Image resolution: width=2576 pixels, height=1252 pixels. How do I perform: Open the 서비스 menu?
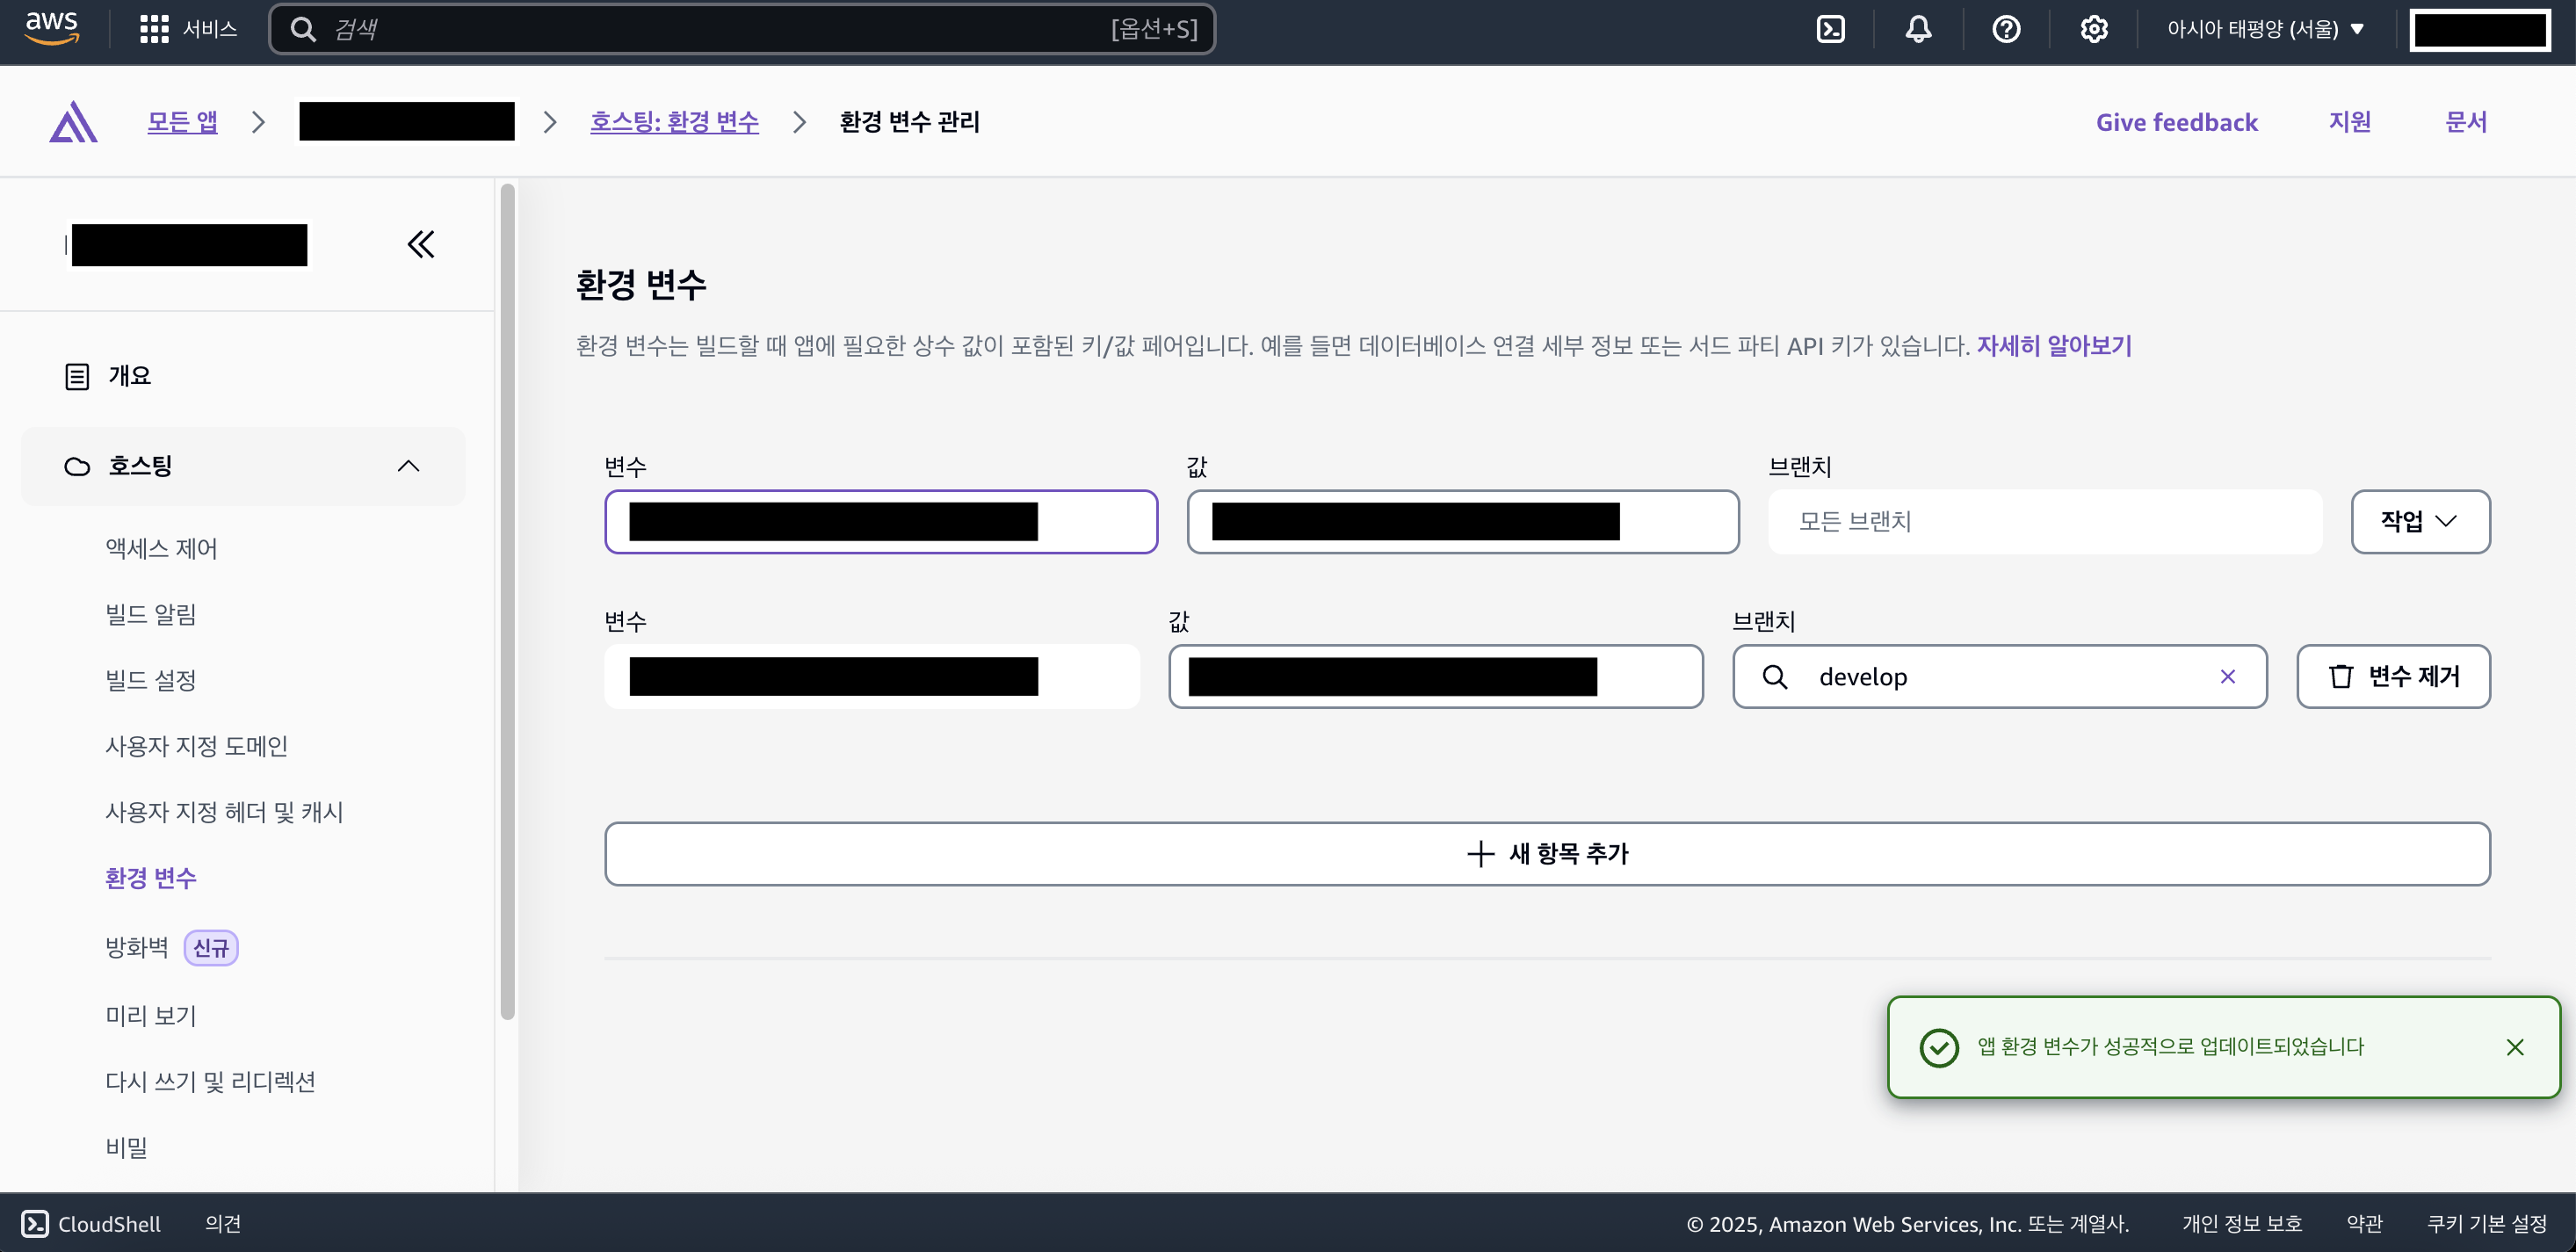[210, 28]
